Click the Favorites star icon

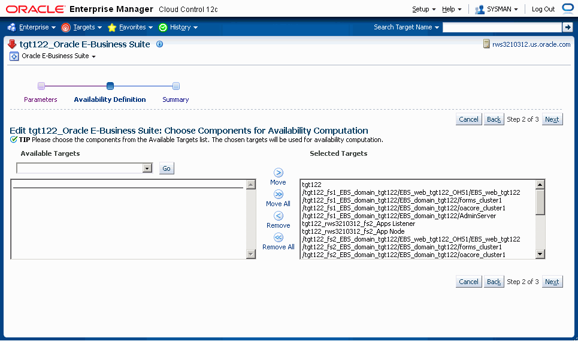click(x=112, y=28)
